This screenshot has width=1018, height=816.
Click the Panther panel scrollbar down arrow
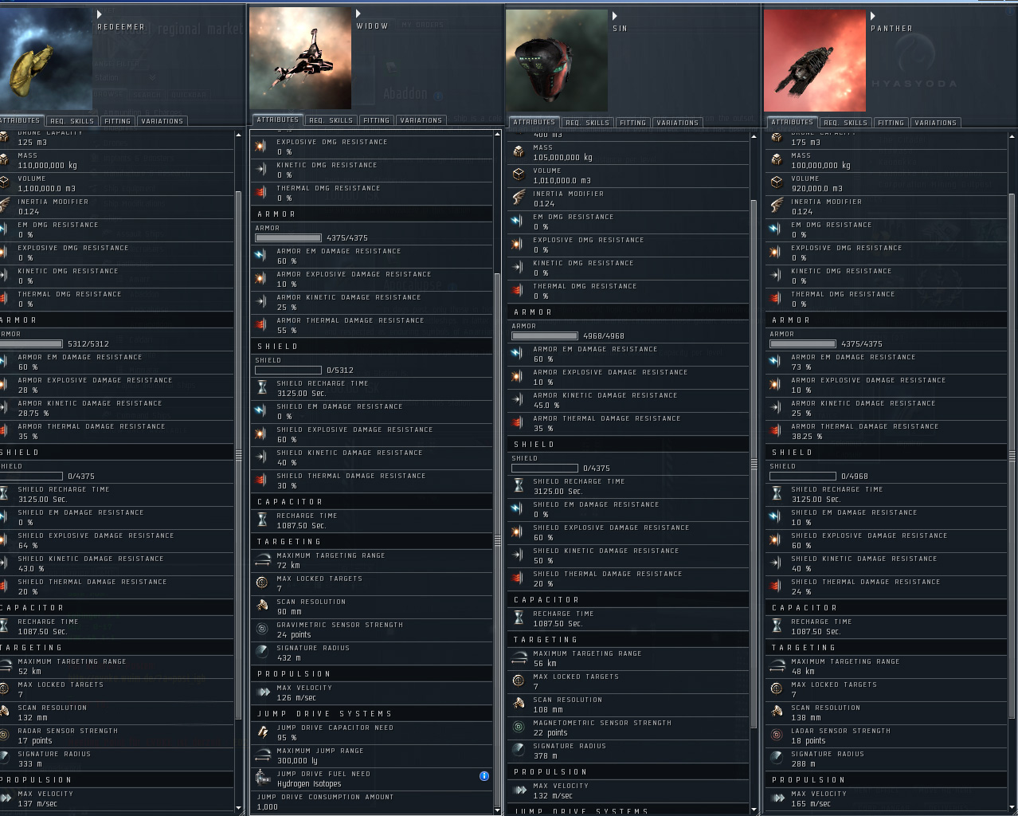pos(1012,810)
